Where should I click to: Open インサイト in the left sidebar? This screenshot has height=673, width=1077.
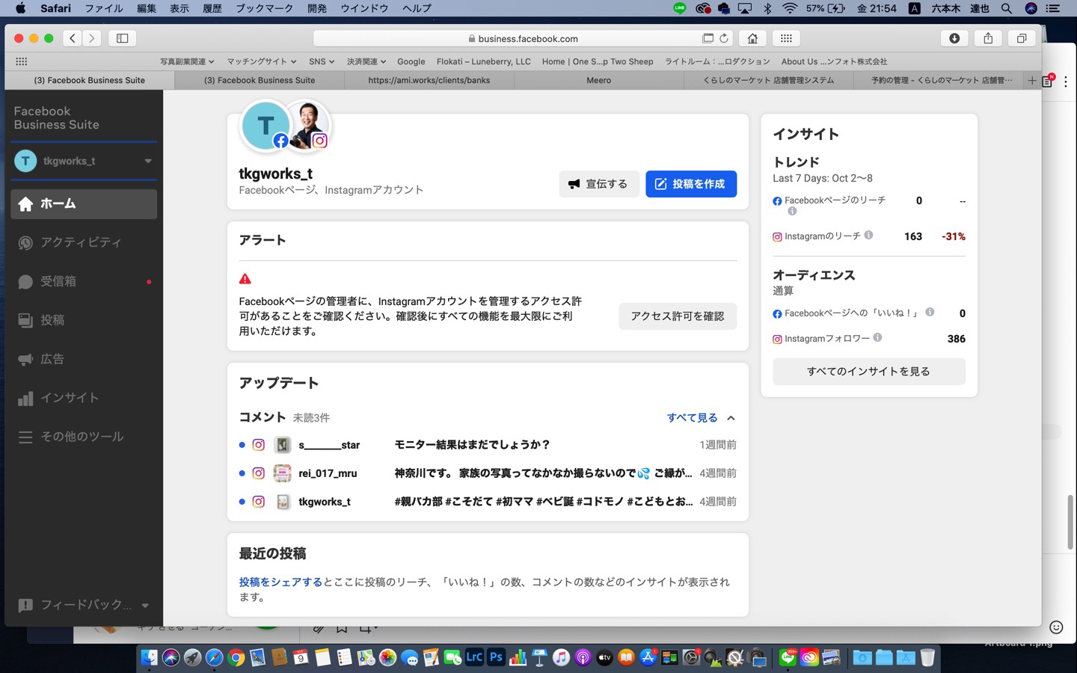[x=84, y=398]
